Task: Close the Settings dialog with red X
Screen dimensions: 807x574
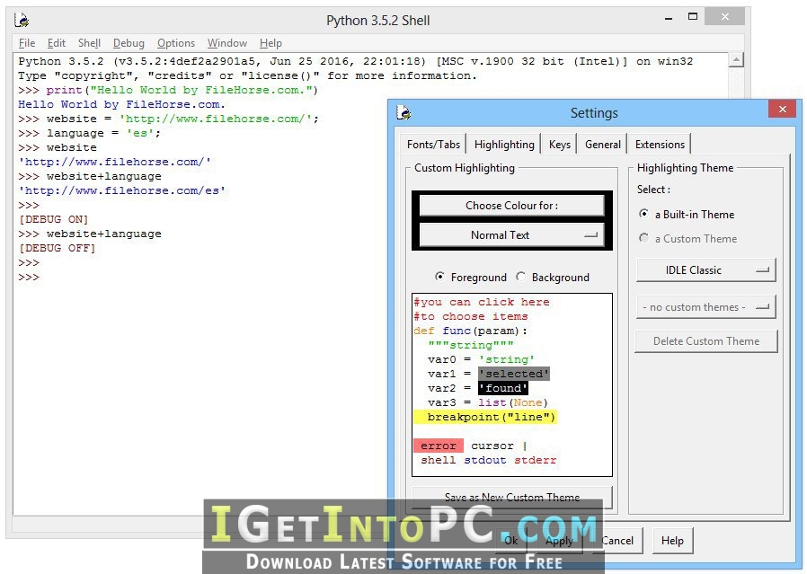Action: pos(783,109)
